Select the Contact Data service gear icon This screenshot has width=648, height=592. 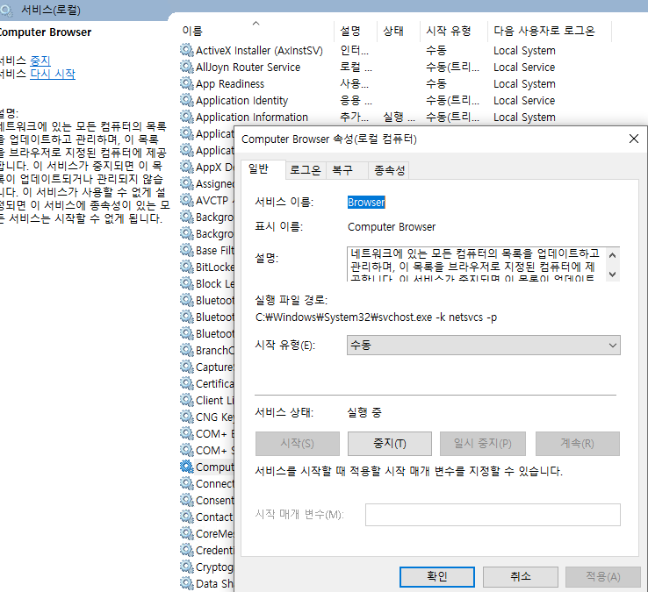[187, 517]
